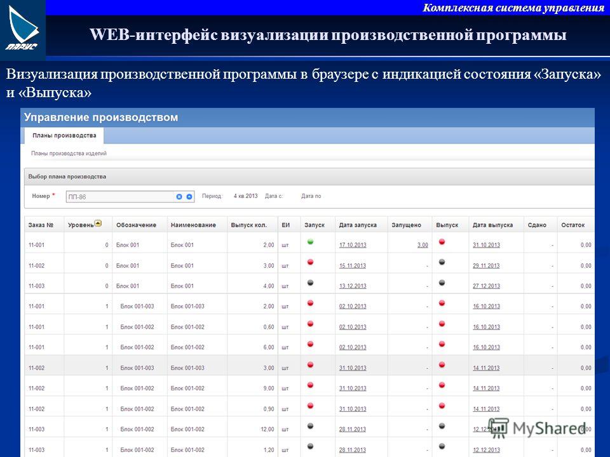Viewport: 610px width, 457px height.
Task: Click launch indicator in the quantity 0,60 row
Action: [x=310, y=324]
